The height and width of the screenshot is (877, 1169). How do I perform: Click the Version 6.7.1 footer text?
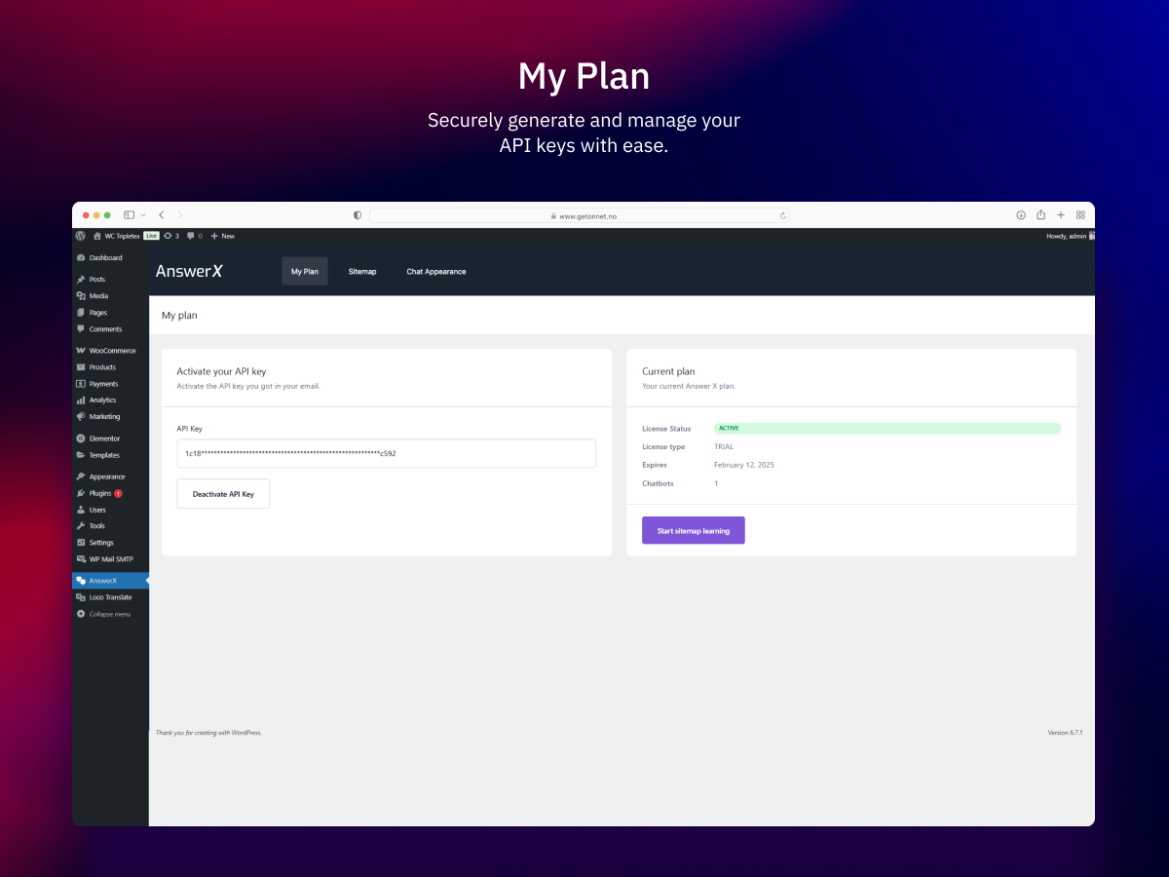click(1065, 732)
